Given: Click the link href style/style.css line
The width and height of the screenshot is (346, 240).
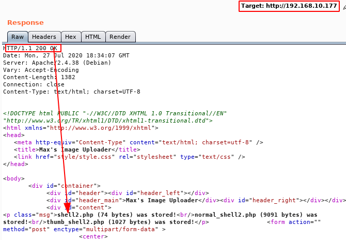Looking at the screenshot, I should [x=129, y=157].
